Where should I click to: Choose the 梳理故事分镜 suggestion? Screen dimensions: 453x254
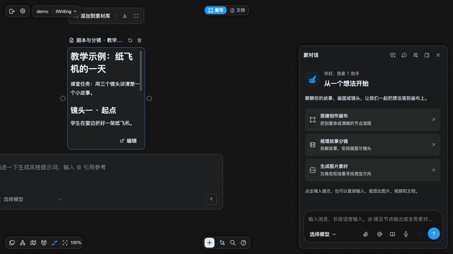pyautogui.click(x=373, y=145)
